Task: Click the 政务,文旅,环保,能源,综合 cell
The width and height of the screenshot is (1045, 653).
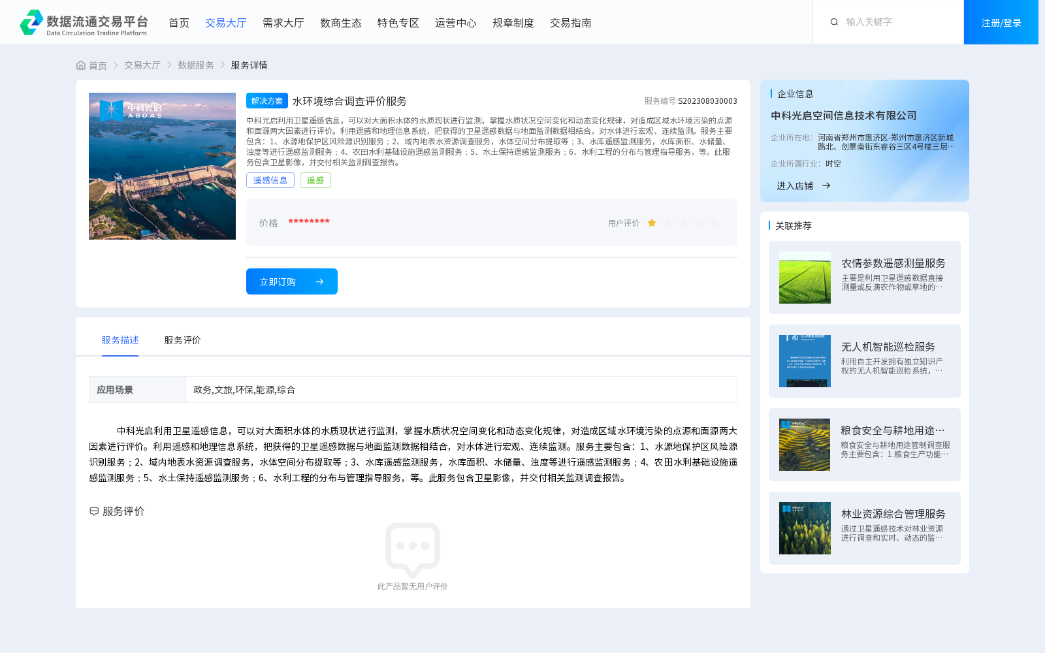Action: tap(461, 390)
